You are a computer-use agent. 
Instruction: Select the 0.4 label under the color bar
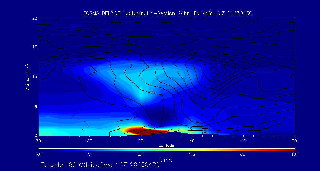click(x=141, y=154)
